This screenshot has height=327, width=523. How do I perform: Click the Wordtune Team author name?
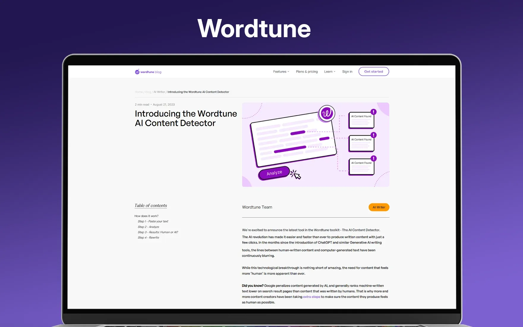tap(257, 207)
